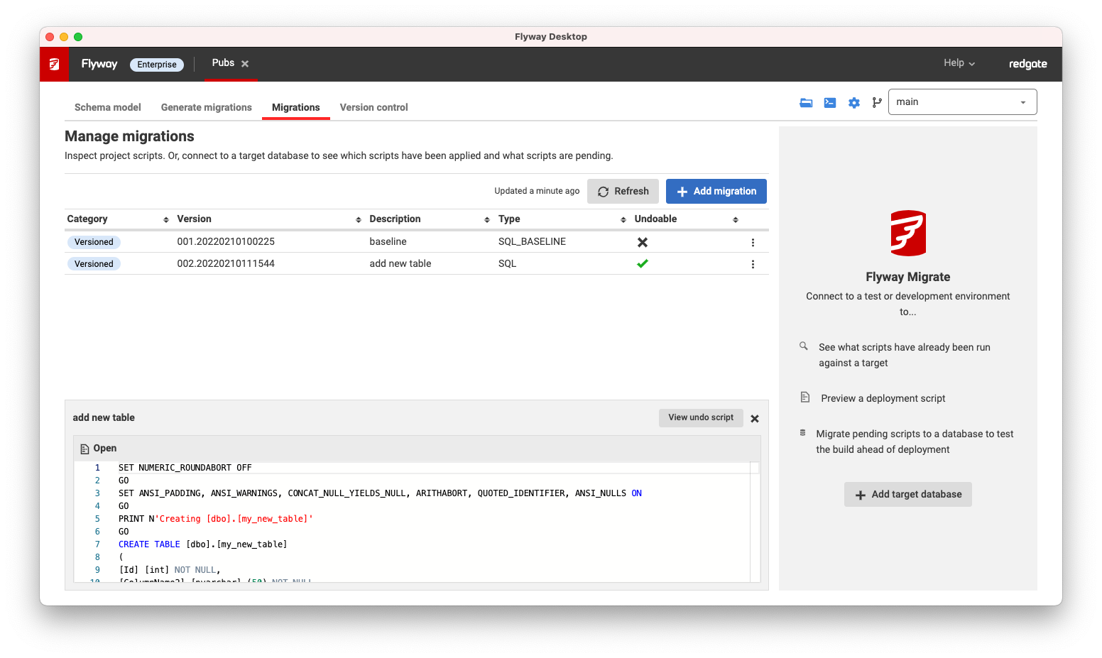Viewport: 1102px width, 658px height.
Task: Open project folder icon in toolbar
Action: (806, 102)
